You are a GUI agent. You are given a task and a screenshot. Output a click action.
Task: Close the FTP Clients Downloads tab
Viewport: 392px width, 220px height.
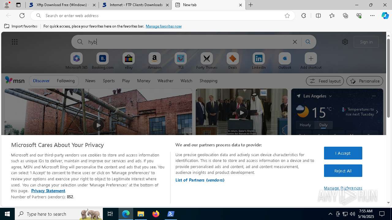(x=167, y=5)
